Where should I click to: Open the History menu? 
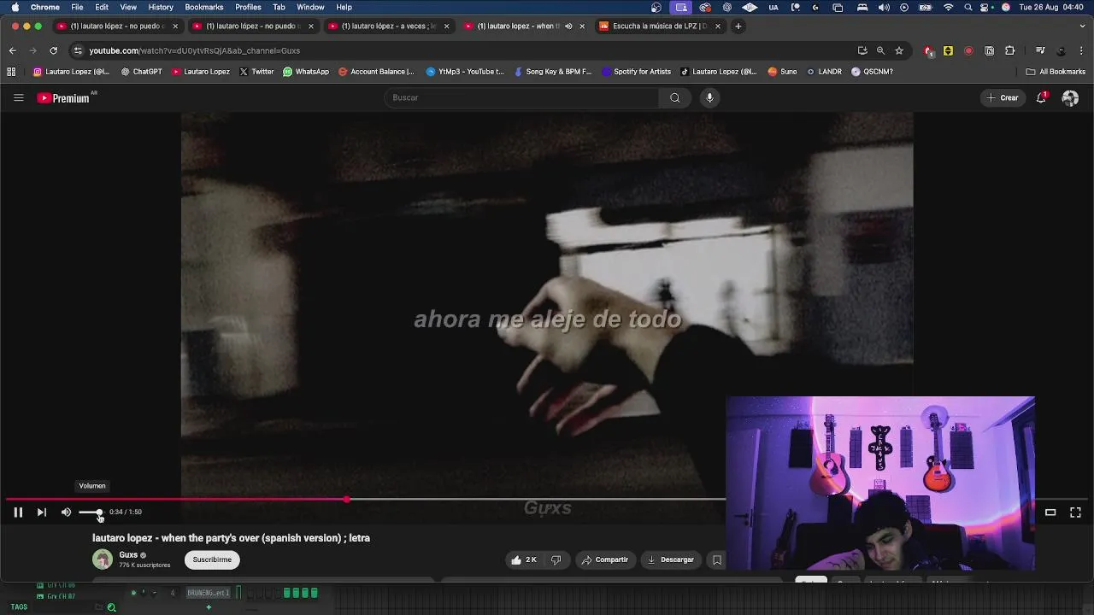pyautogui.click(x=161, y=7)
